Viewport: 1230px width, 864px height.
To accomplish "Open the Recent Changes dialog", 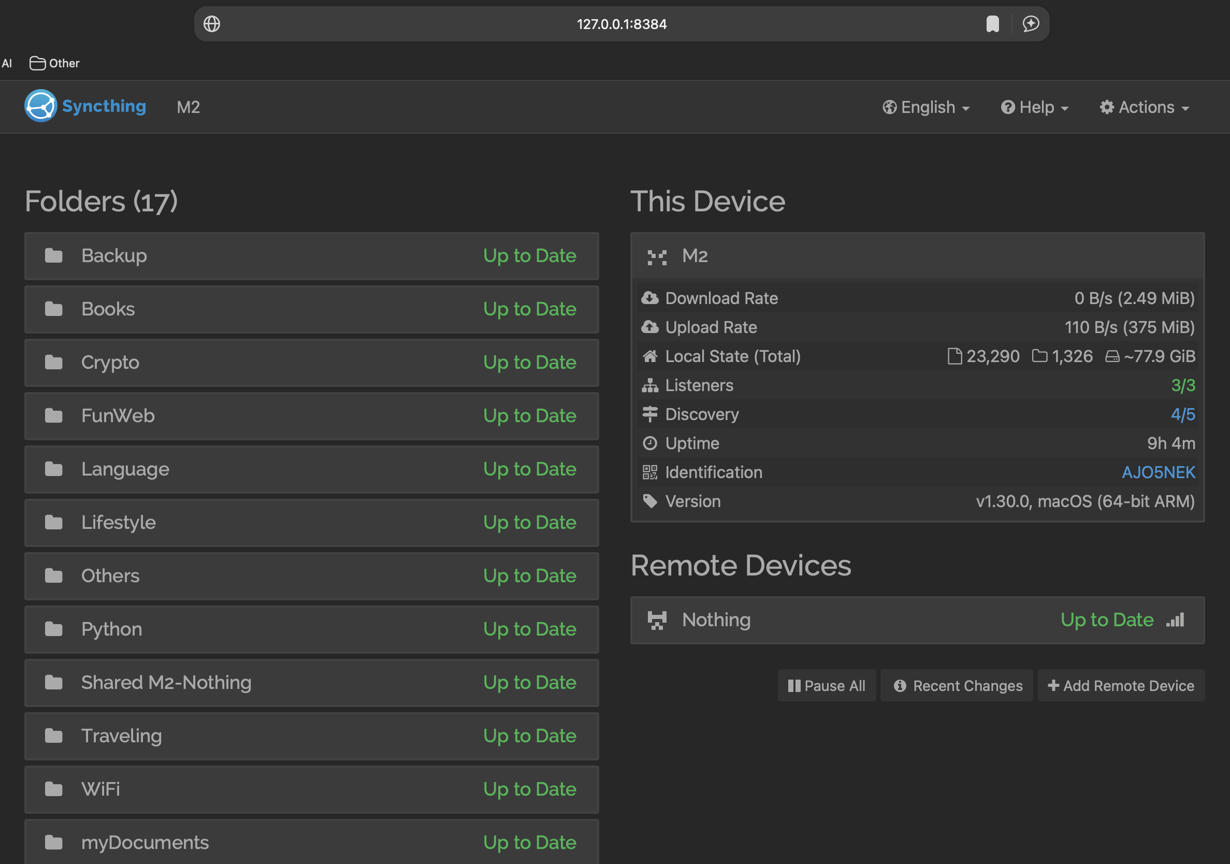I will pyautogui.click(x=957, y=686).
